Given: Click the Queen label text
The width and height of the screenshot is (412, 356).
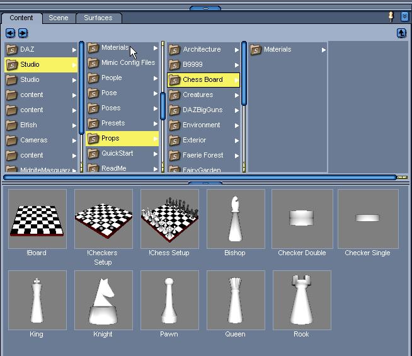Looking at the screenshot, I should pyautogui.click(x=235, y=334).
